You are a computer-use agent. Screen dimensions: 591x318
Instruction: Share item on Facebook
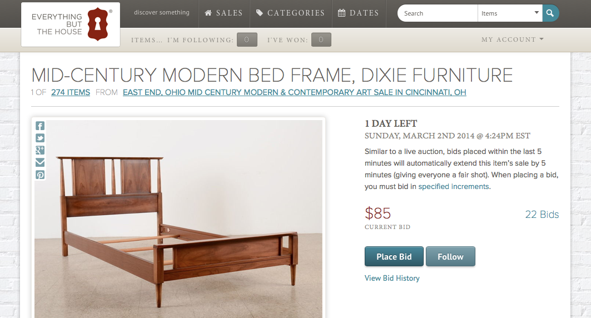tap(40, 126)
